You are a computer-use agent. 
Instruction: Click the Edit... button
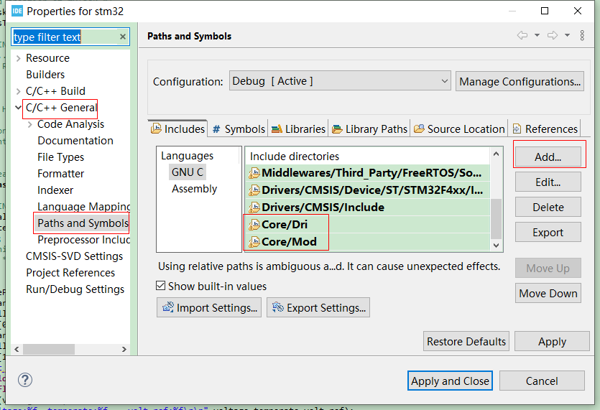point(548,182)
